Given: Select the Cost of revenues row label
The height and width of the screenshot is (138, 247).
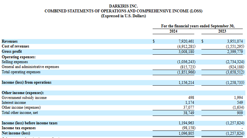Looking at the screenshot, I should click(15, 46).
